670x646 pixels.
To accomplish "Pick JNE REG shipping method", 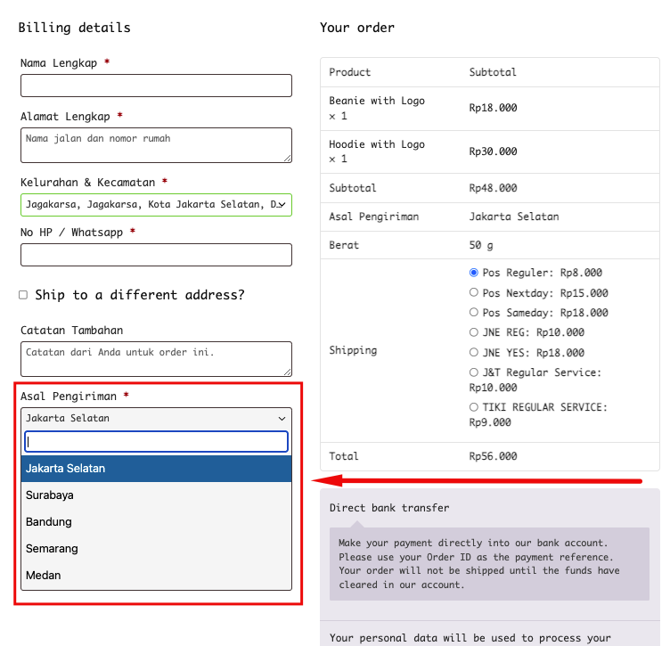I will coord(474,332).
